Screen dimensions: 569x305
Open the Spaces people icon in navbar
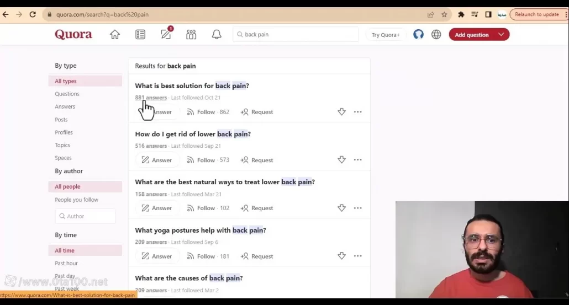coord(191,35)
